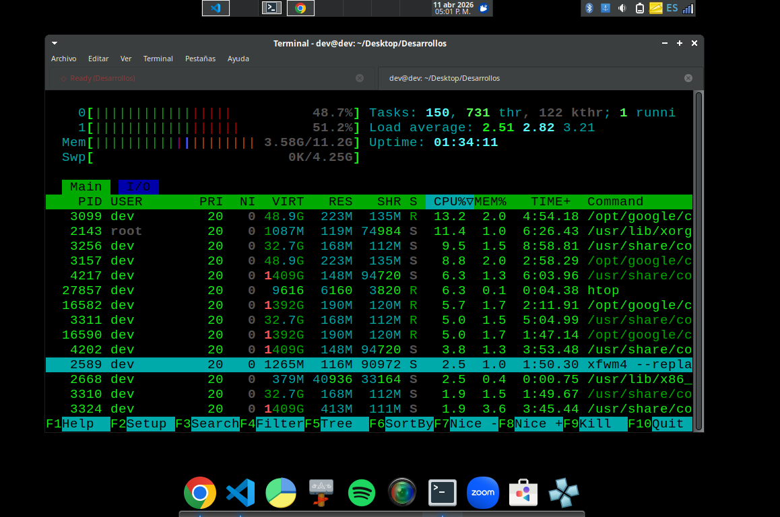Open the Archivo menu

(64, 59)
